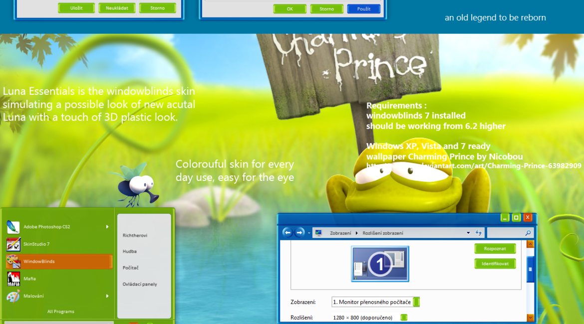
Task: Open Počítač in start menu
Action: (x=130, y=268)
